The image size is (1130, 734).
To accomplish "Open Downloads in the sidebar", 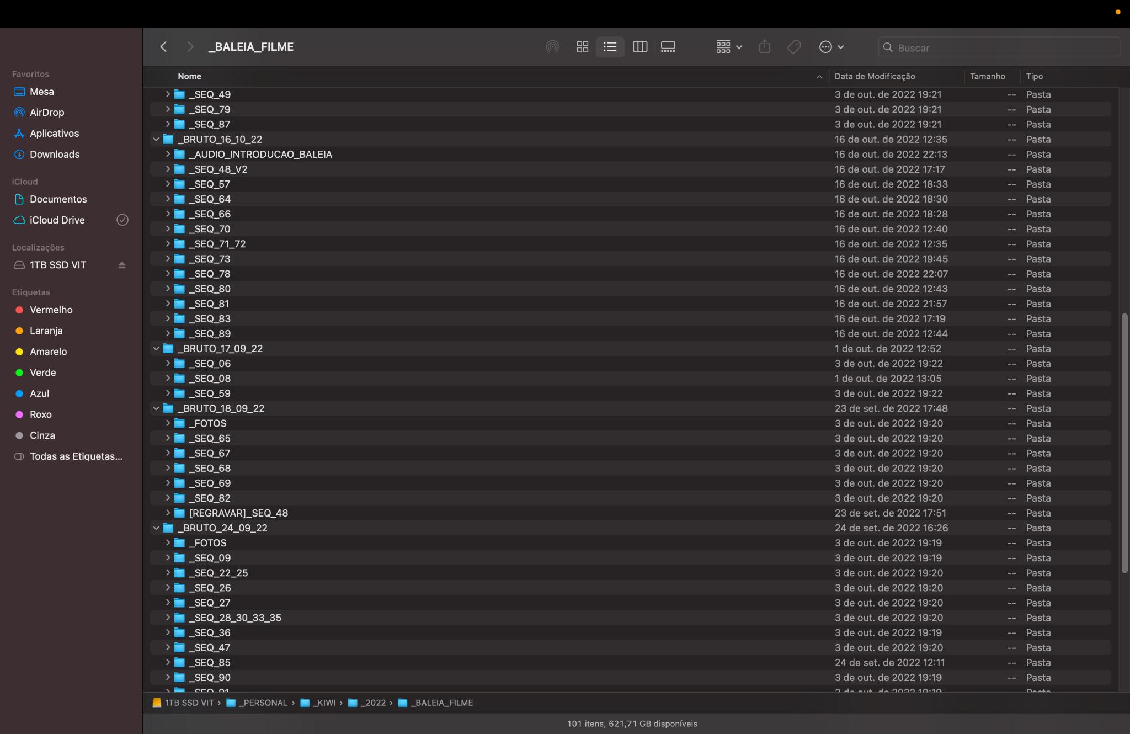I will (54, 155).
